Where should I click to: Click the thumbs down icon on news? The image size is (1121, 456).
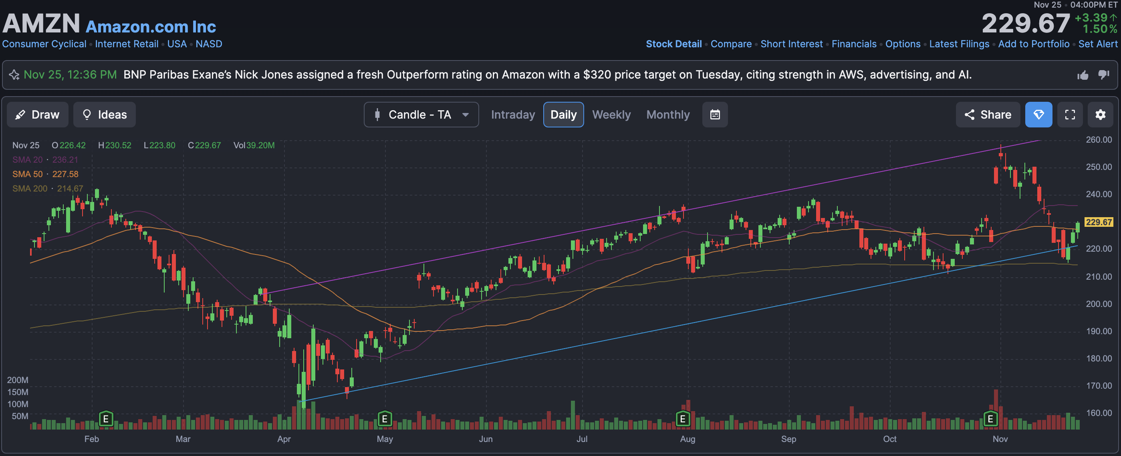pyautogui.click(x=1103, y=75)
